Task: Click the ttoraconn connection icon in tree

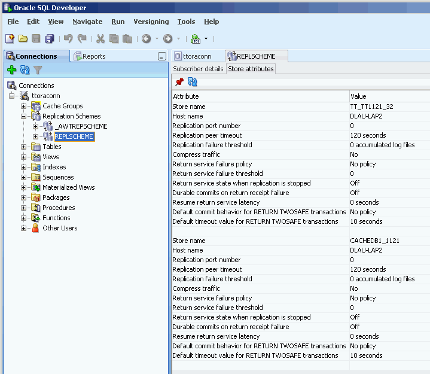Action: pos(25,96)
